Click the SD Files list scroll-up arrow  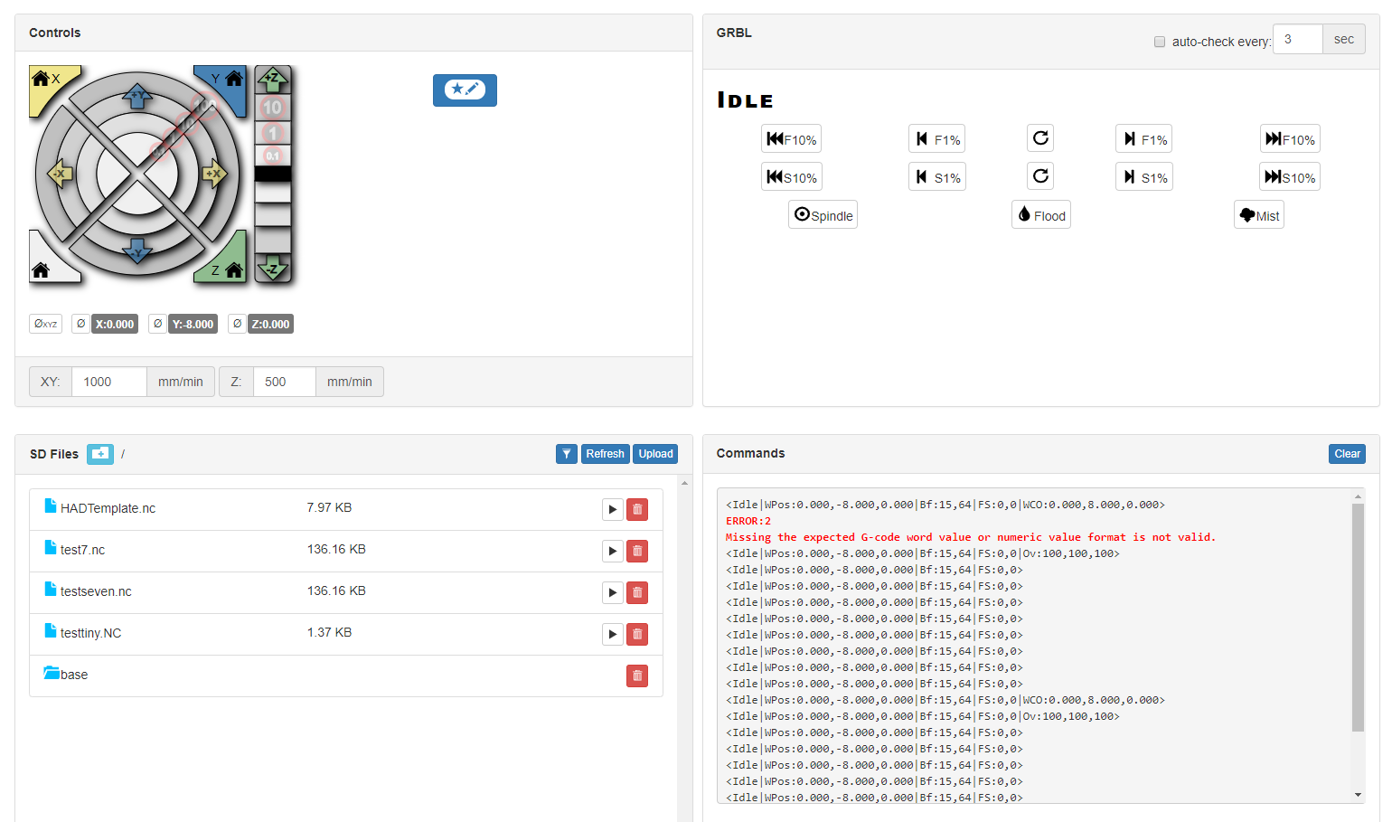(x=684, y=483)
